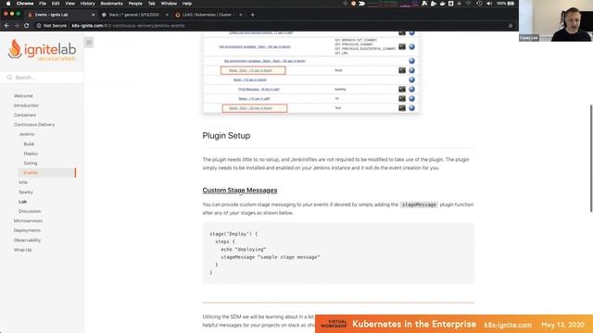
Task: Click the Docker whale menu bar icon
Action: [x=443, y=4]
